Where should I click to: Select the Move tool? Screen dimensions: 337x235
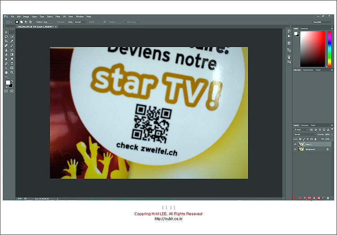[6, 32]
